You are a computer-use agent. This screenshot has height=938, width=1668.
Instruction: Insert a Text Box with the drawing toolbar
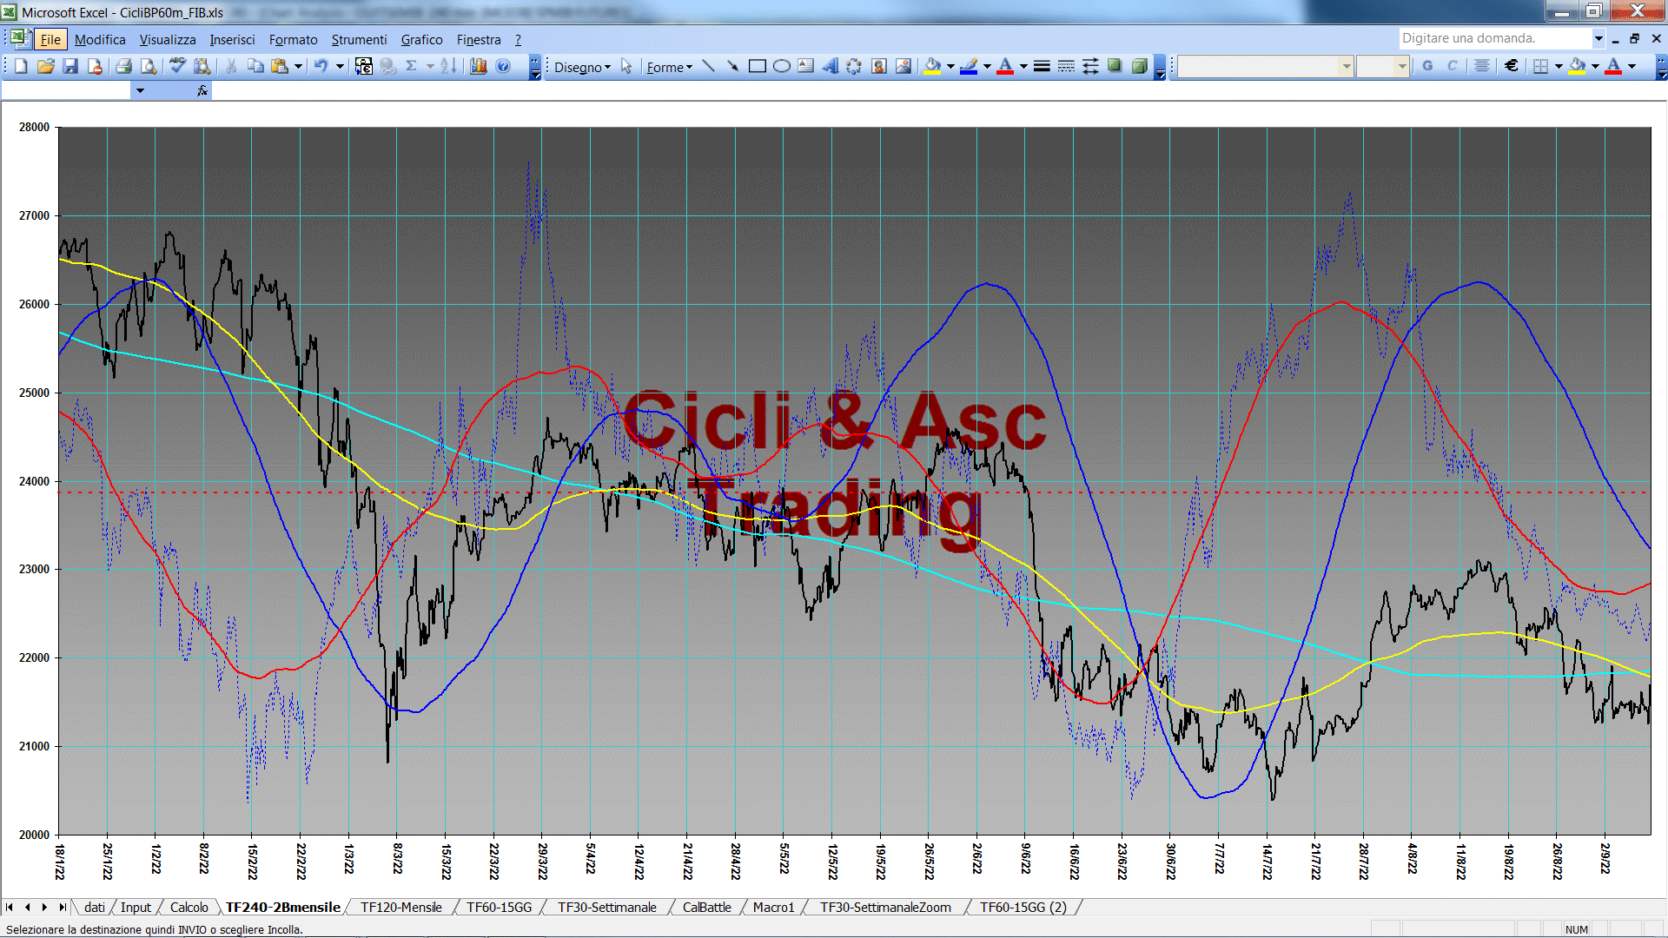coord(806,66)
